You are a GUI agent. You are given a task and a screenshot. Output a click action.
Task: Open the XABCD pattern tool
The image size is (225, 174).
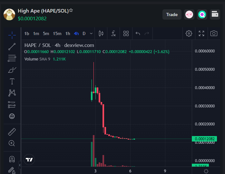[12, 93]
